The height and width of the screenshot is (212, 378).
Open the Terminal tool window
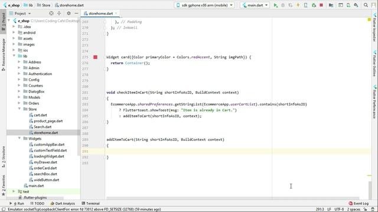(90, 203)
